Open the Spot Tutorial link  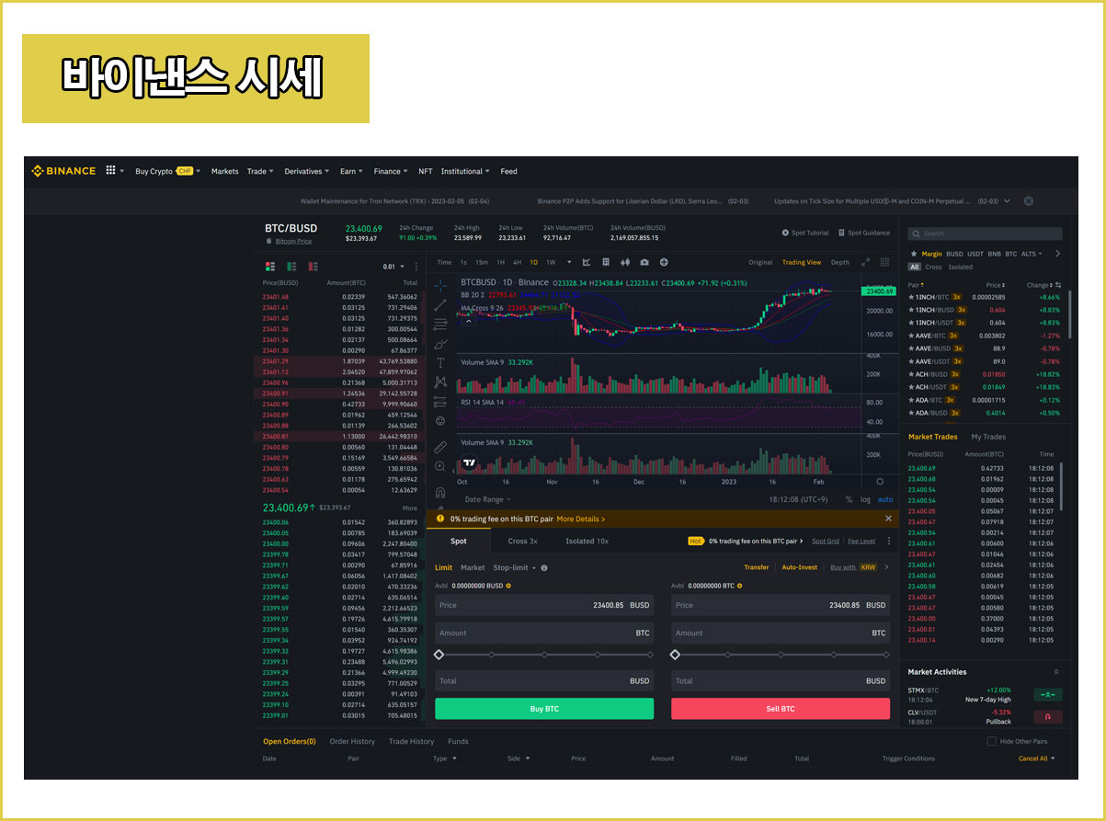(x=805, y=234)
